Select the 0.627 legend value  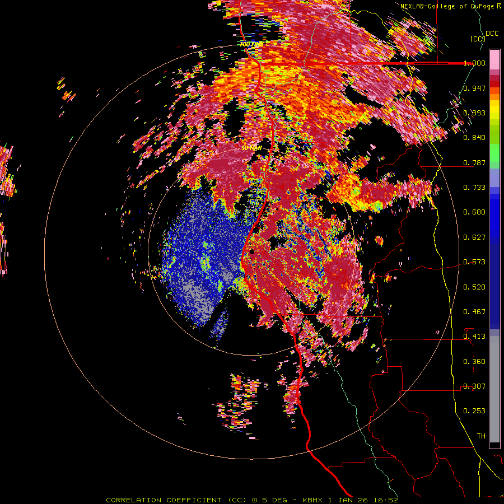474,237
